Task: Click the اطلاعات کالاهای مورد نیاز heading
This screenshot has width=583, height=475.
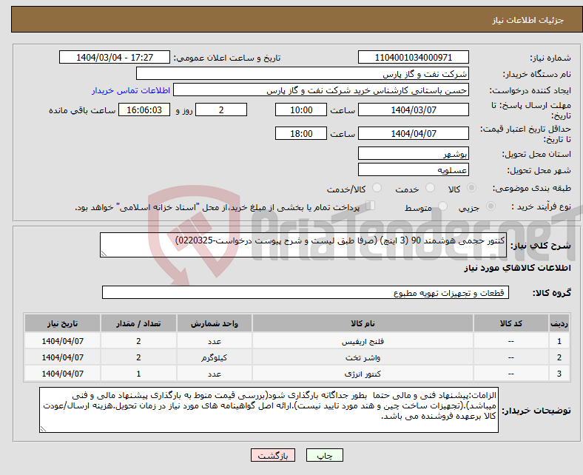Action: click(518, 268)
